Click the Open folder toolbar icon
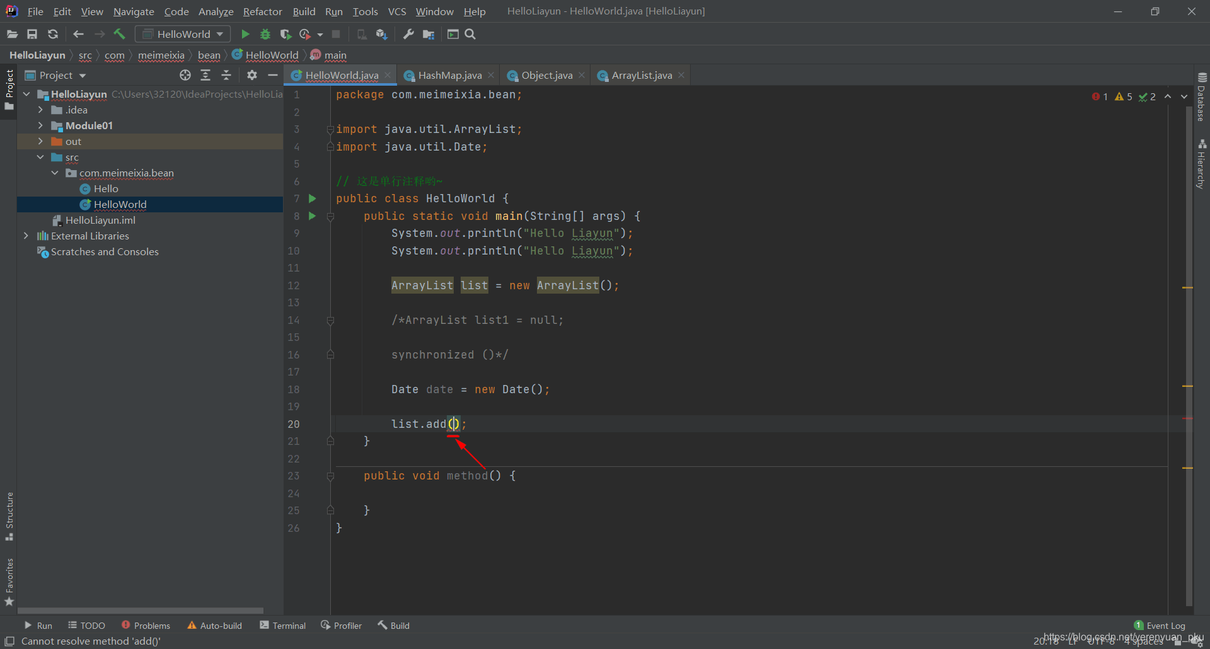Image resolution: width=1210 pixels, height=649 pixels. [x=12, y=34]
